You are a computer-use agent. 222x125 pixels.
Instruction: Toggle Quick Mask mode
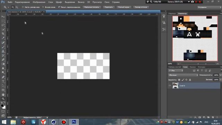(x=3, y=111)
